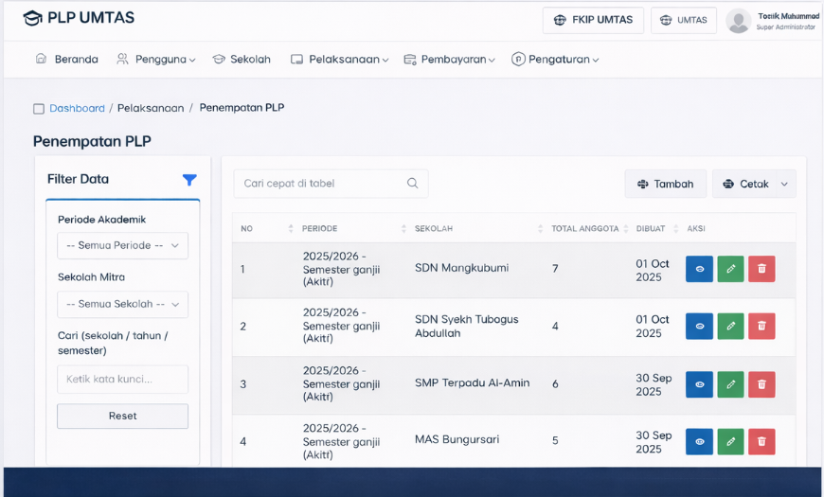Open the Cetak dropdown arrow
This screenshot has height=497, width=824.
pos(785,184)
